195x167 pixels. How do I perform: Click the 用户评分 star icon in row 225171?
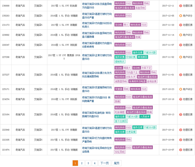[x=181, y=89]
